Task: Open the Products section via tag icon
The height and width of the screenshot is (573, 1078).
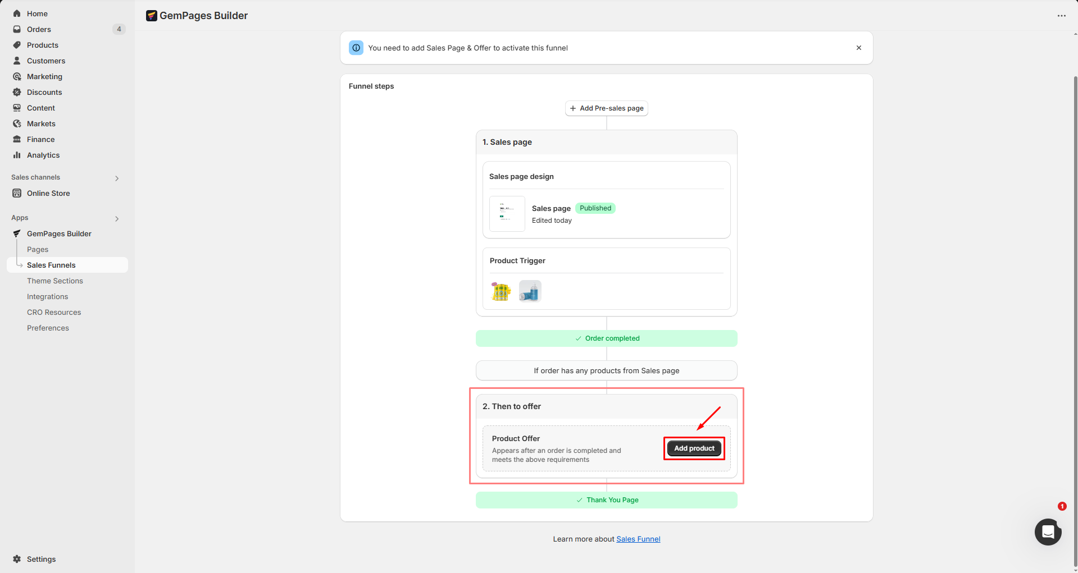Action: coord(17,45)
